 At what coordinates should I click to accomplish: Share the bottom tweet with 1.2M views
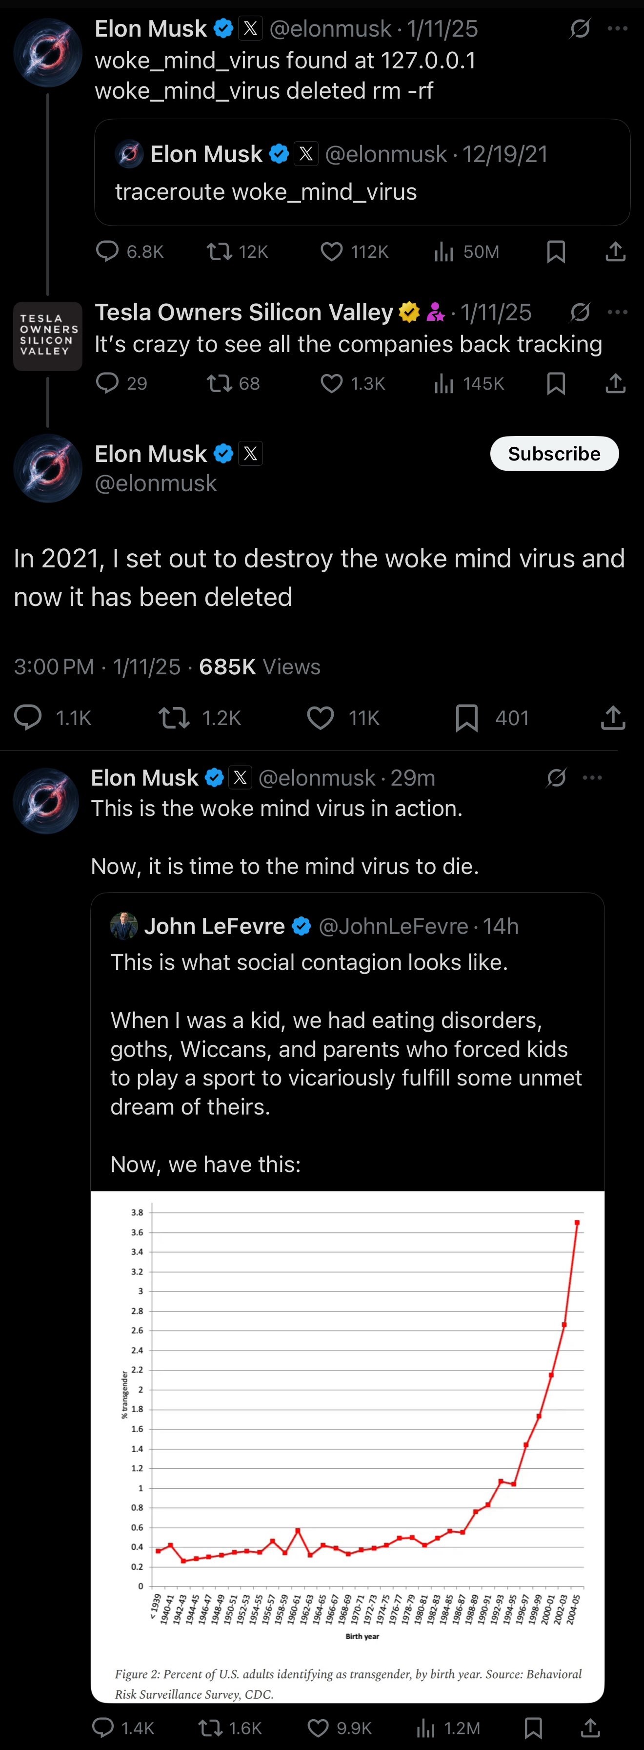pos(590,1728)
